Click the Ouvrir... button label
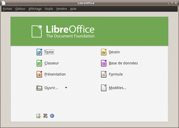 pyautogui.click(x=51, y=88)
